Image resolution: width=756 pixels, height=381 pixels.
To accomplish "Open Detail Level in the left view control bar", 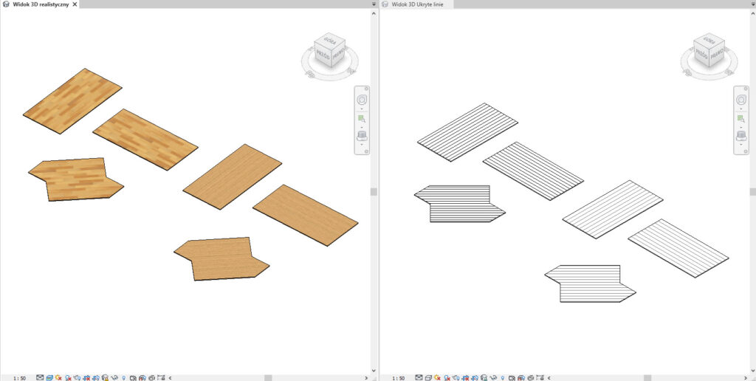I will [x=40, y=377].
